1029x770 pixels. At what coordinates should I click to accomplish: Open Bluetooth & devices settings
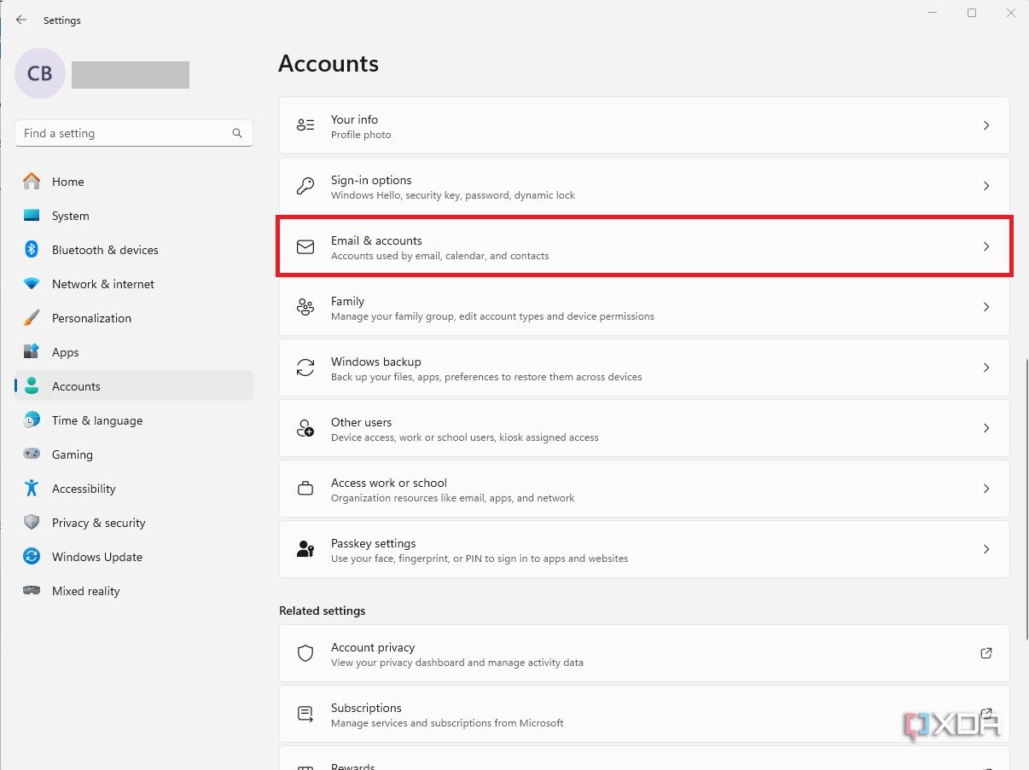[32, 250]
